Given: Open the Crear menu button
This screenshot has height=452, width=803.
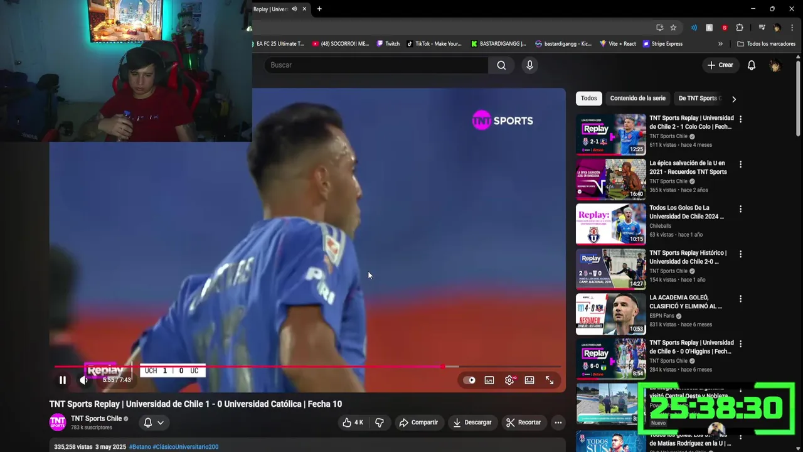Looking at the screenshot, I should click(x=720, y=65).
